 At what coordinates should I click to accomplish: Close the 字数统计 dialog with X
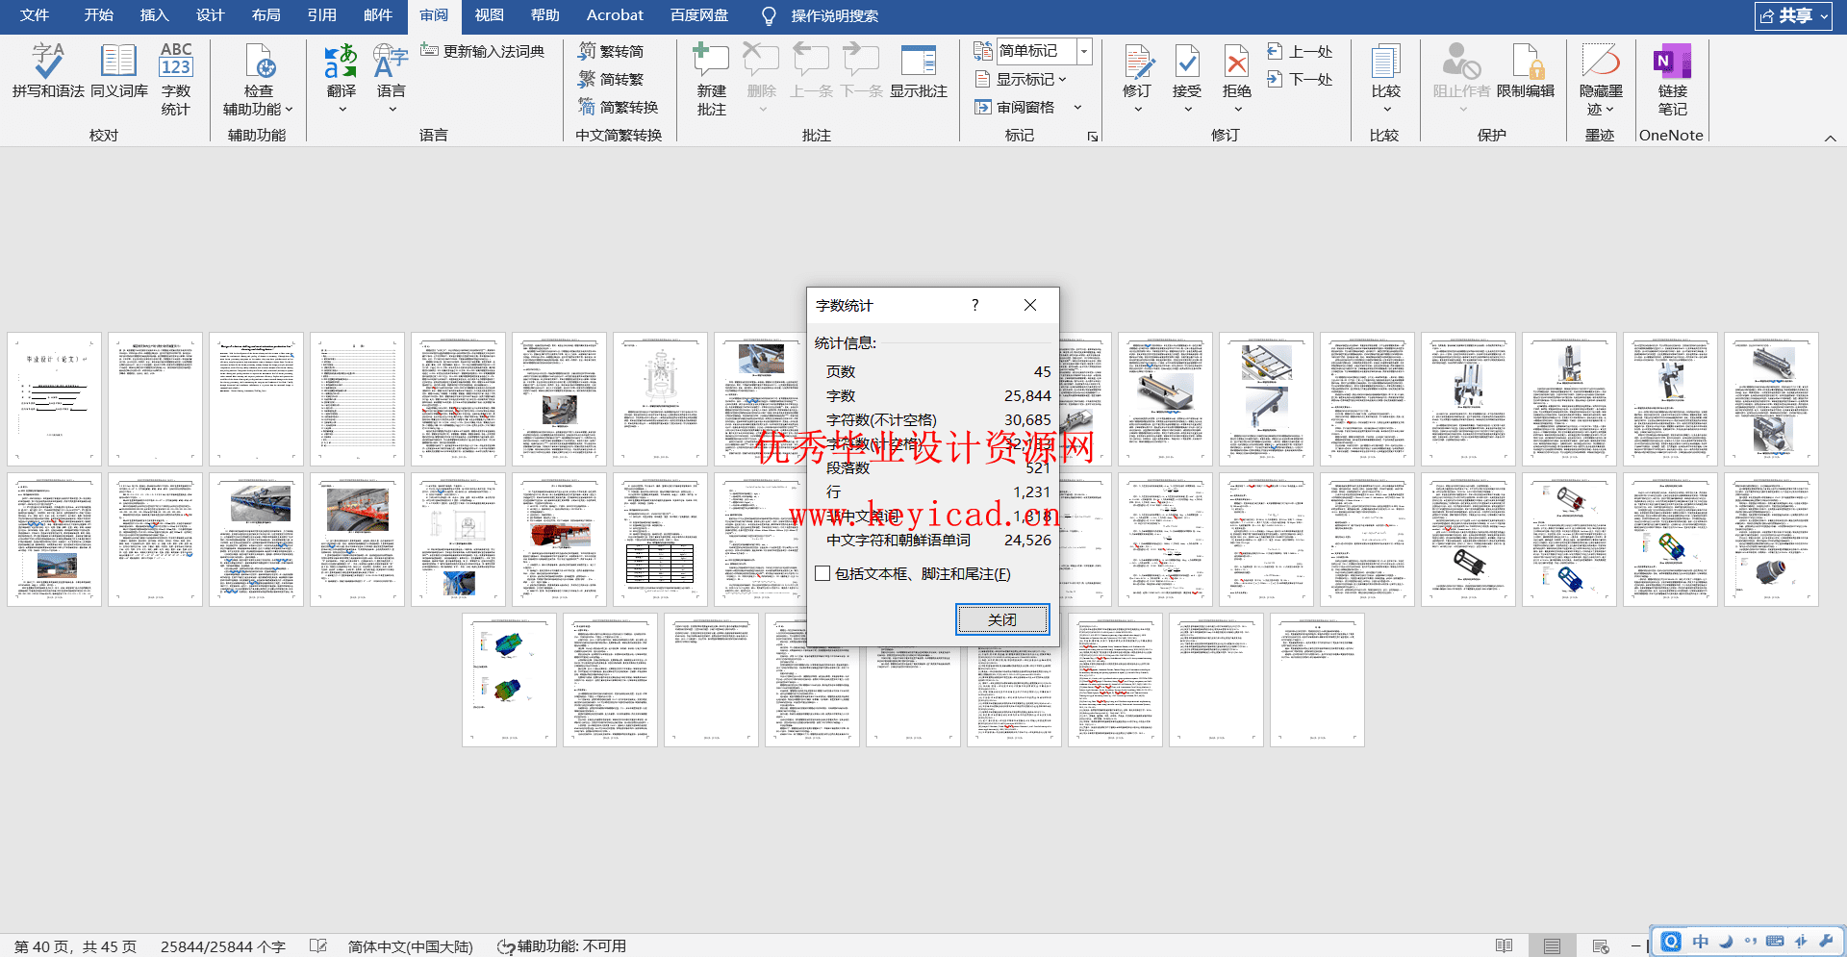[x=1030, y=305]
